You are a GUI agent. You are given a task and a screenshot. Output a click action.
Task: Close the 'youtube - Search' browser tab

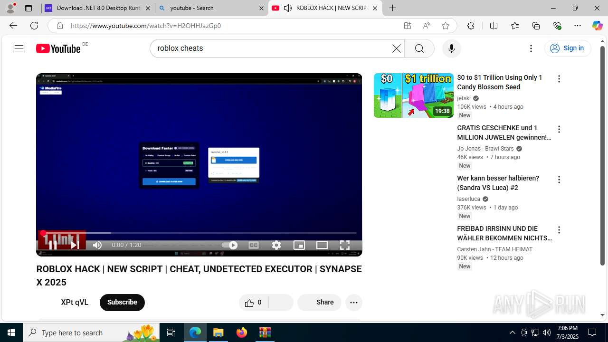[x=261, y=8]
